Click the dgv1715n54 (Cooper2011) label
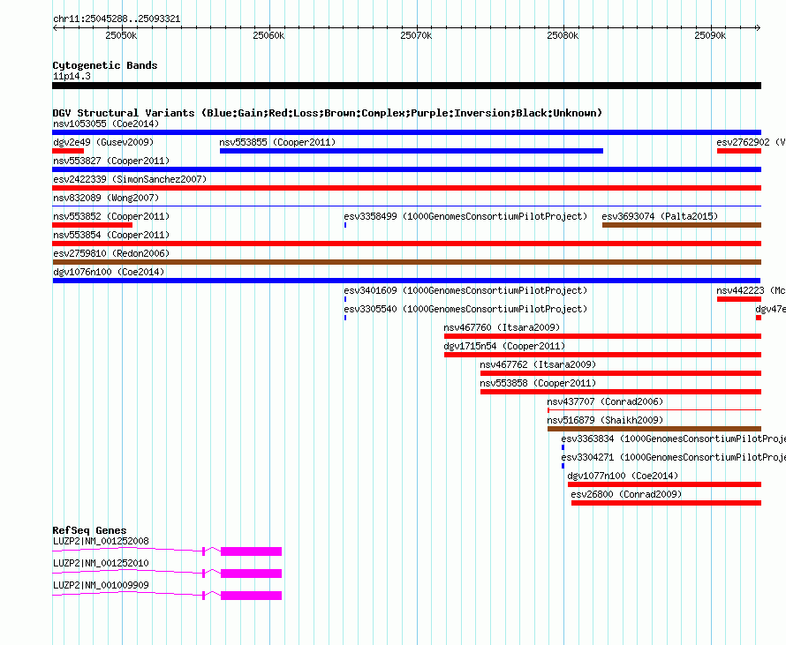Viewport: 786px width, 645px height. [504, 346]
